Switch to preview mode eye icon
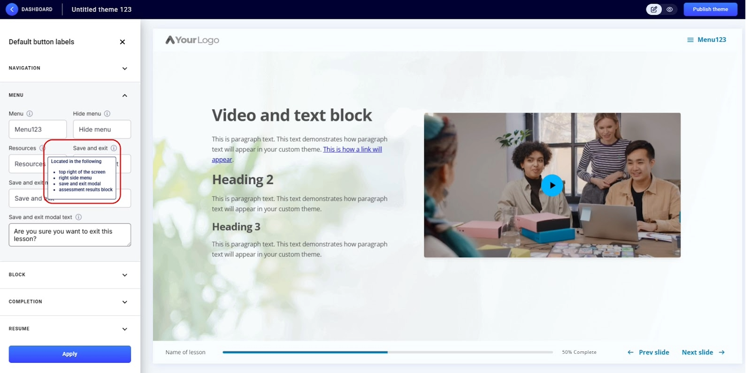This screenshot has height=373, width=751. [x=670, y=9]
